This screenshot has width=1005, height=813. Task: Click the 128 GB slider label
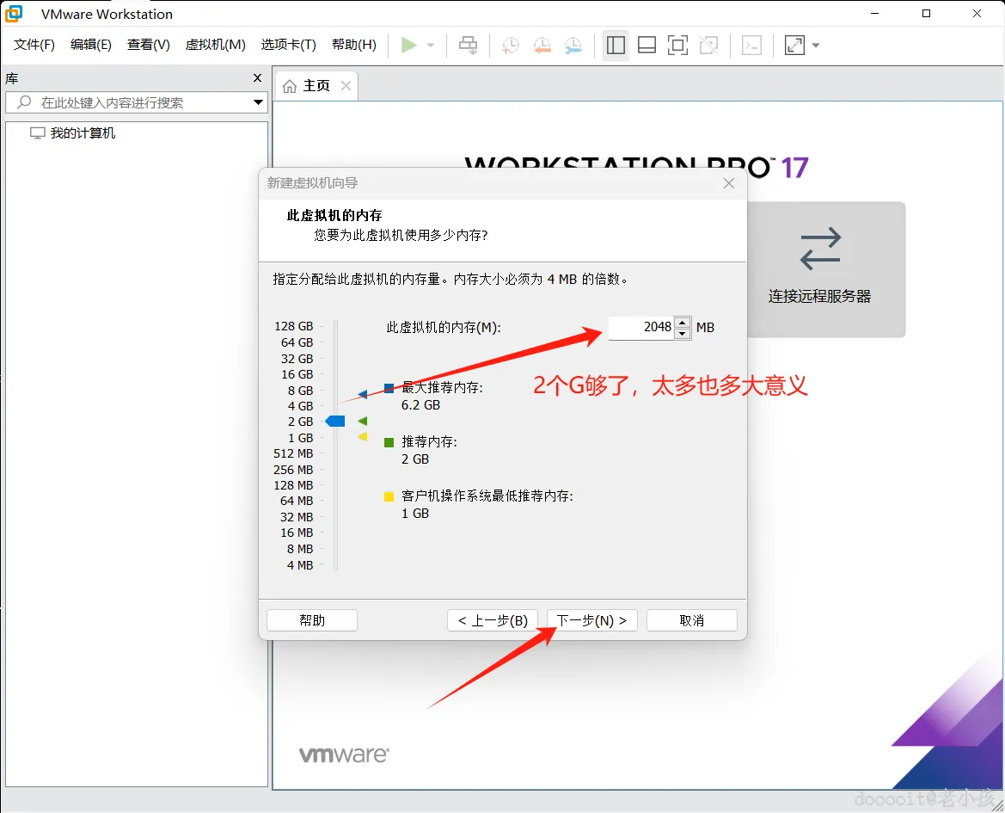tap(293, 326)
